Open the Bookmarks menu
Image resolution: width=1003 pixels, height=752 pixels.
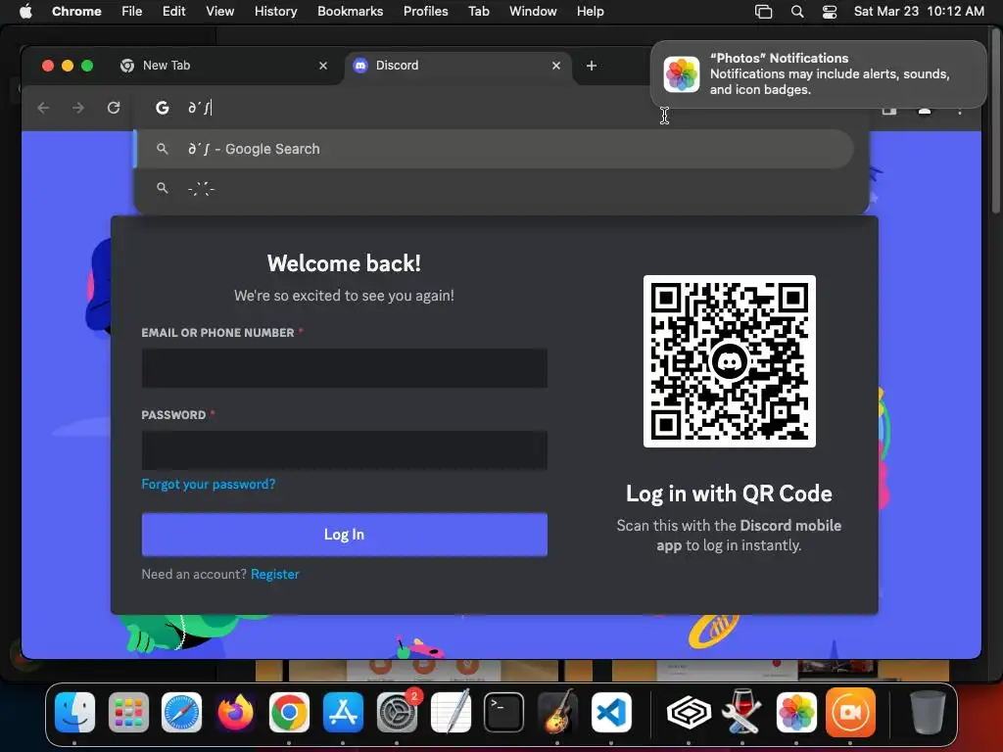pyautogui.click(x=350, y=11)
